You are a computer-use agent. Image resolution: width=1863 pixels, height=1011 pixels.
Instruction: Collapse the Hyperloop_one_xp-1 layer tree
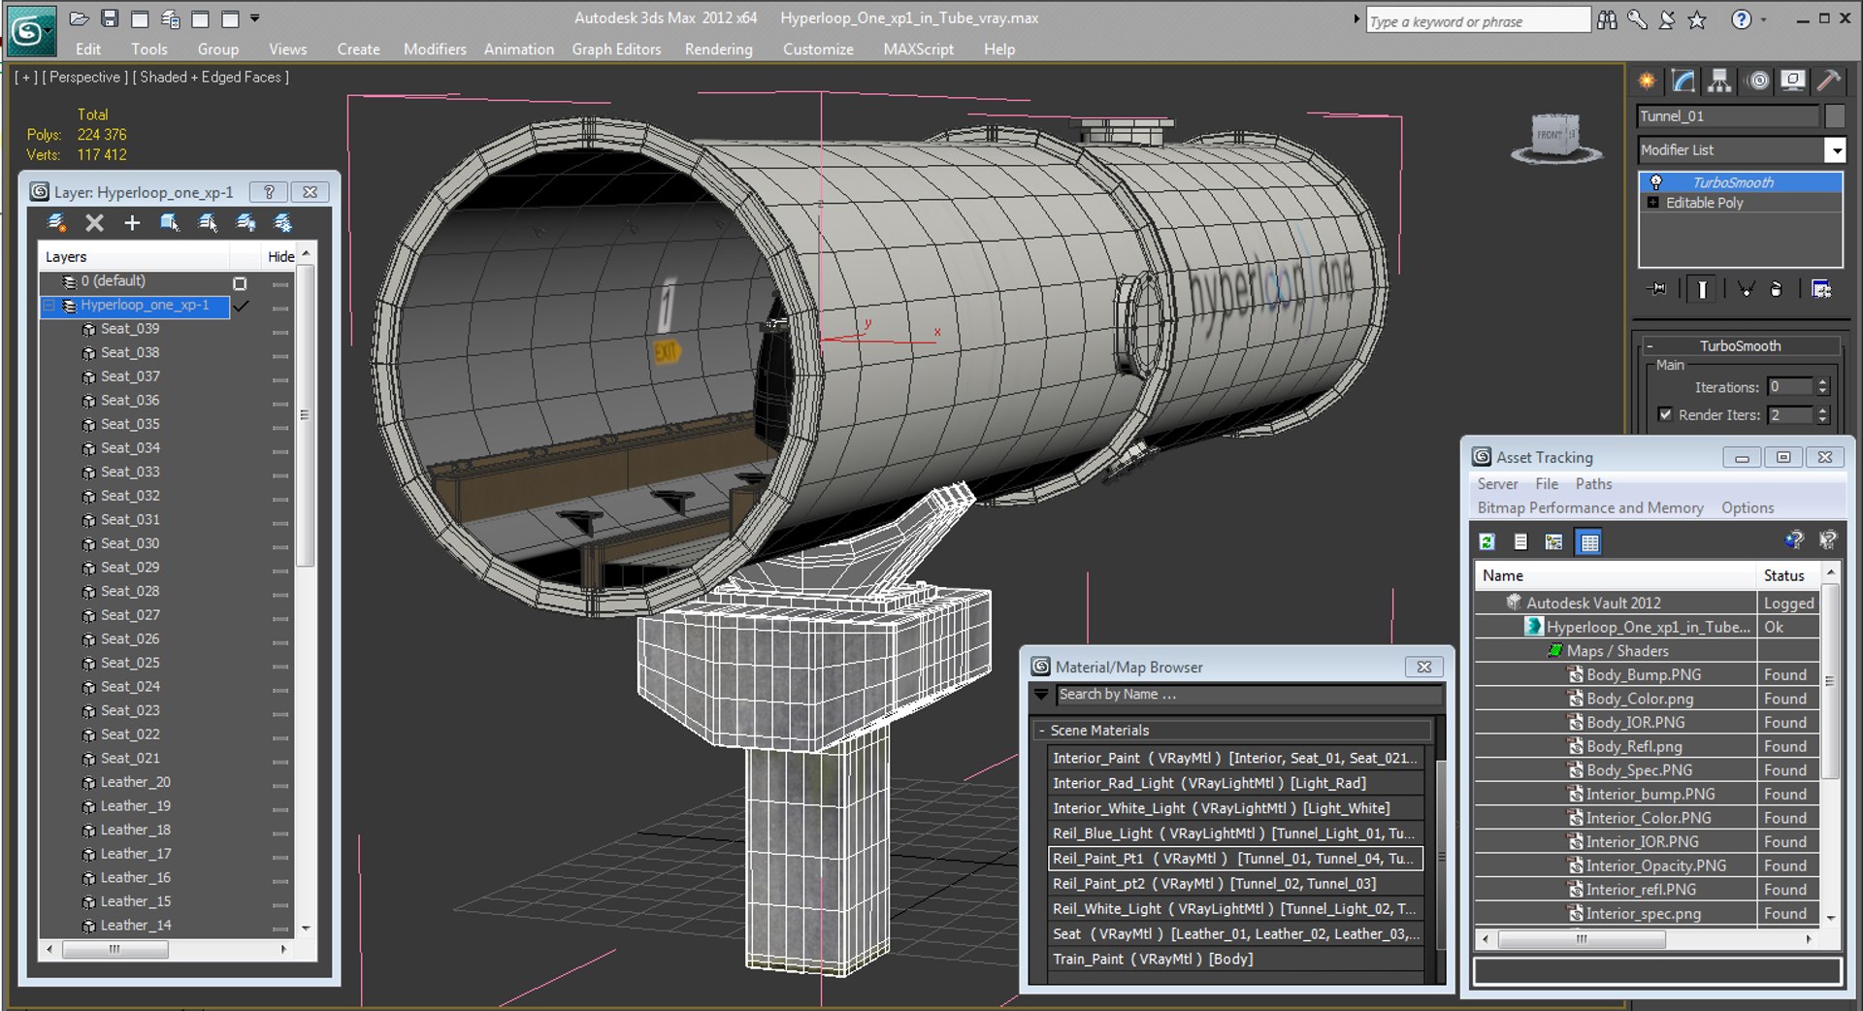pyautogui.click(x=49, y=306)
